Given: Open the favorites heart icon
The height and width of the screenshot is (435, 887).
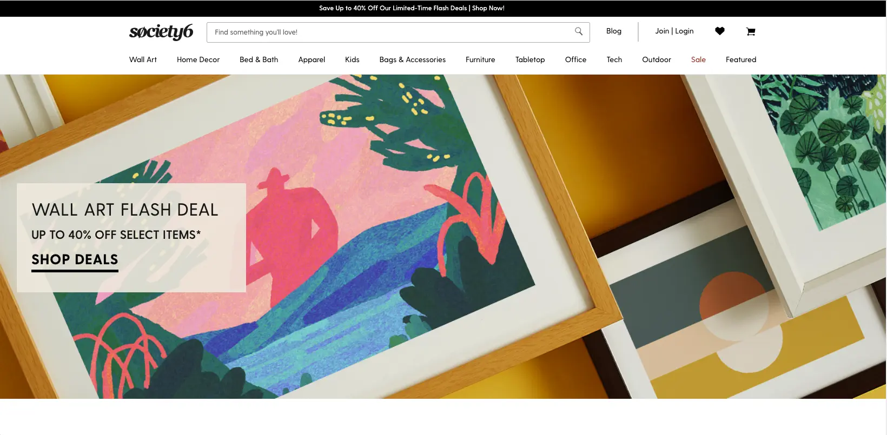Looking at the screenshot, I should [719, 31].
